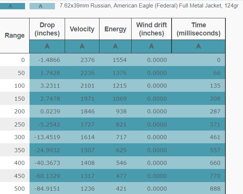The width and height of the screenshot is (243, 194).
Task: Click velocity value 2101
Action: [x=87, y=86]
